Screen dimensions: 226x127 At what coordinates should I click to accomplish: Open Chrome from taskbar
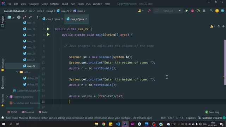point(103,124)
